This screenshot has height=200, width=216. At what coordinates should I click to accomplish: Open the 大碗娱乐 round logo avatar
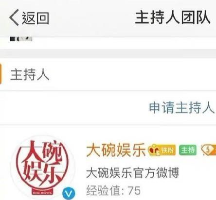[43, 167]
